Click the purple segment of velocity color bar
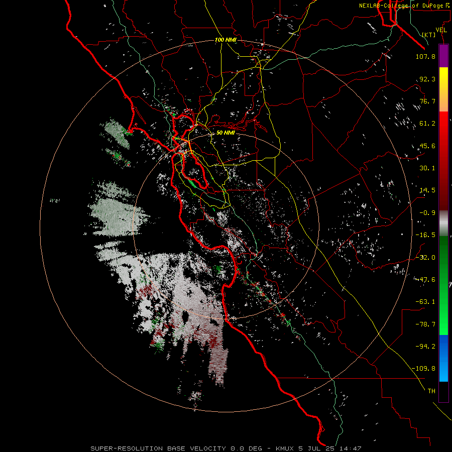452x452 pixels. pyautogui.click(x=443, y=56)
